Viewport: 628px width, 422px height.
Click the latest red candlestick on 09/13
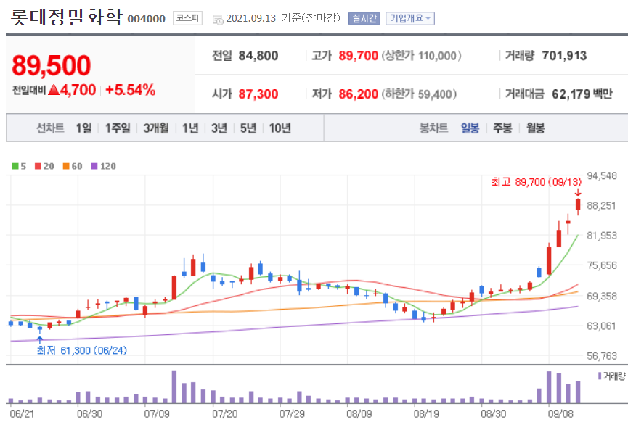[578, 204]
